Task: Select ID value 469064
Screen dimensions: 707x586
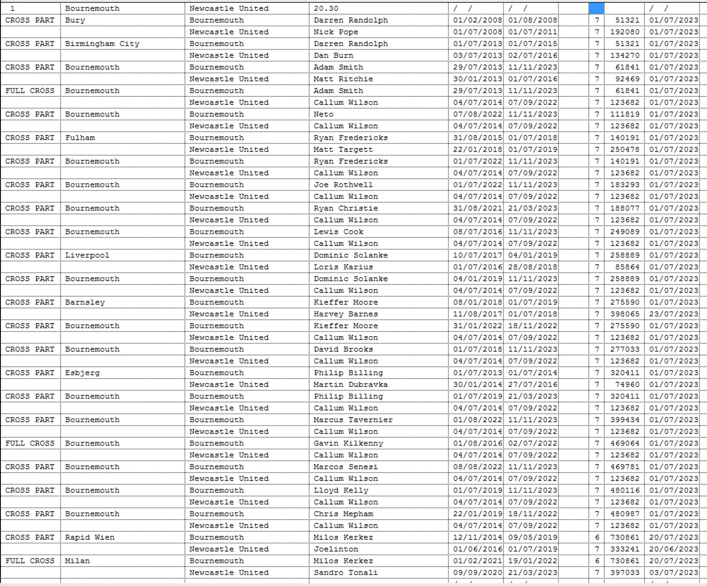Action: pos(625,444)
